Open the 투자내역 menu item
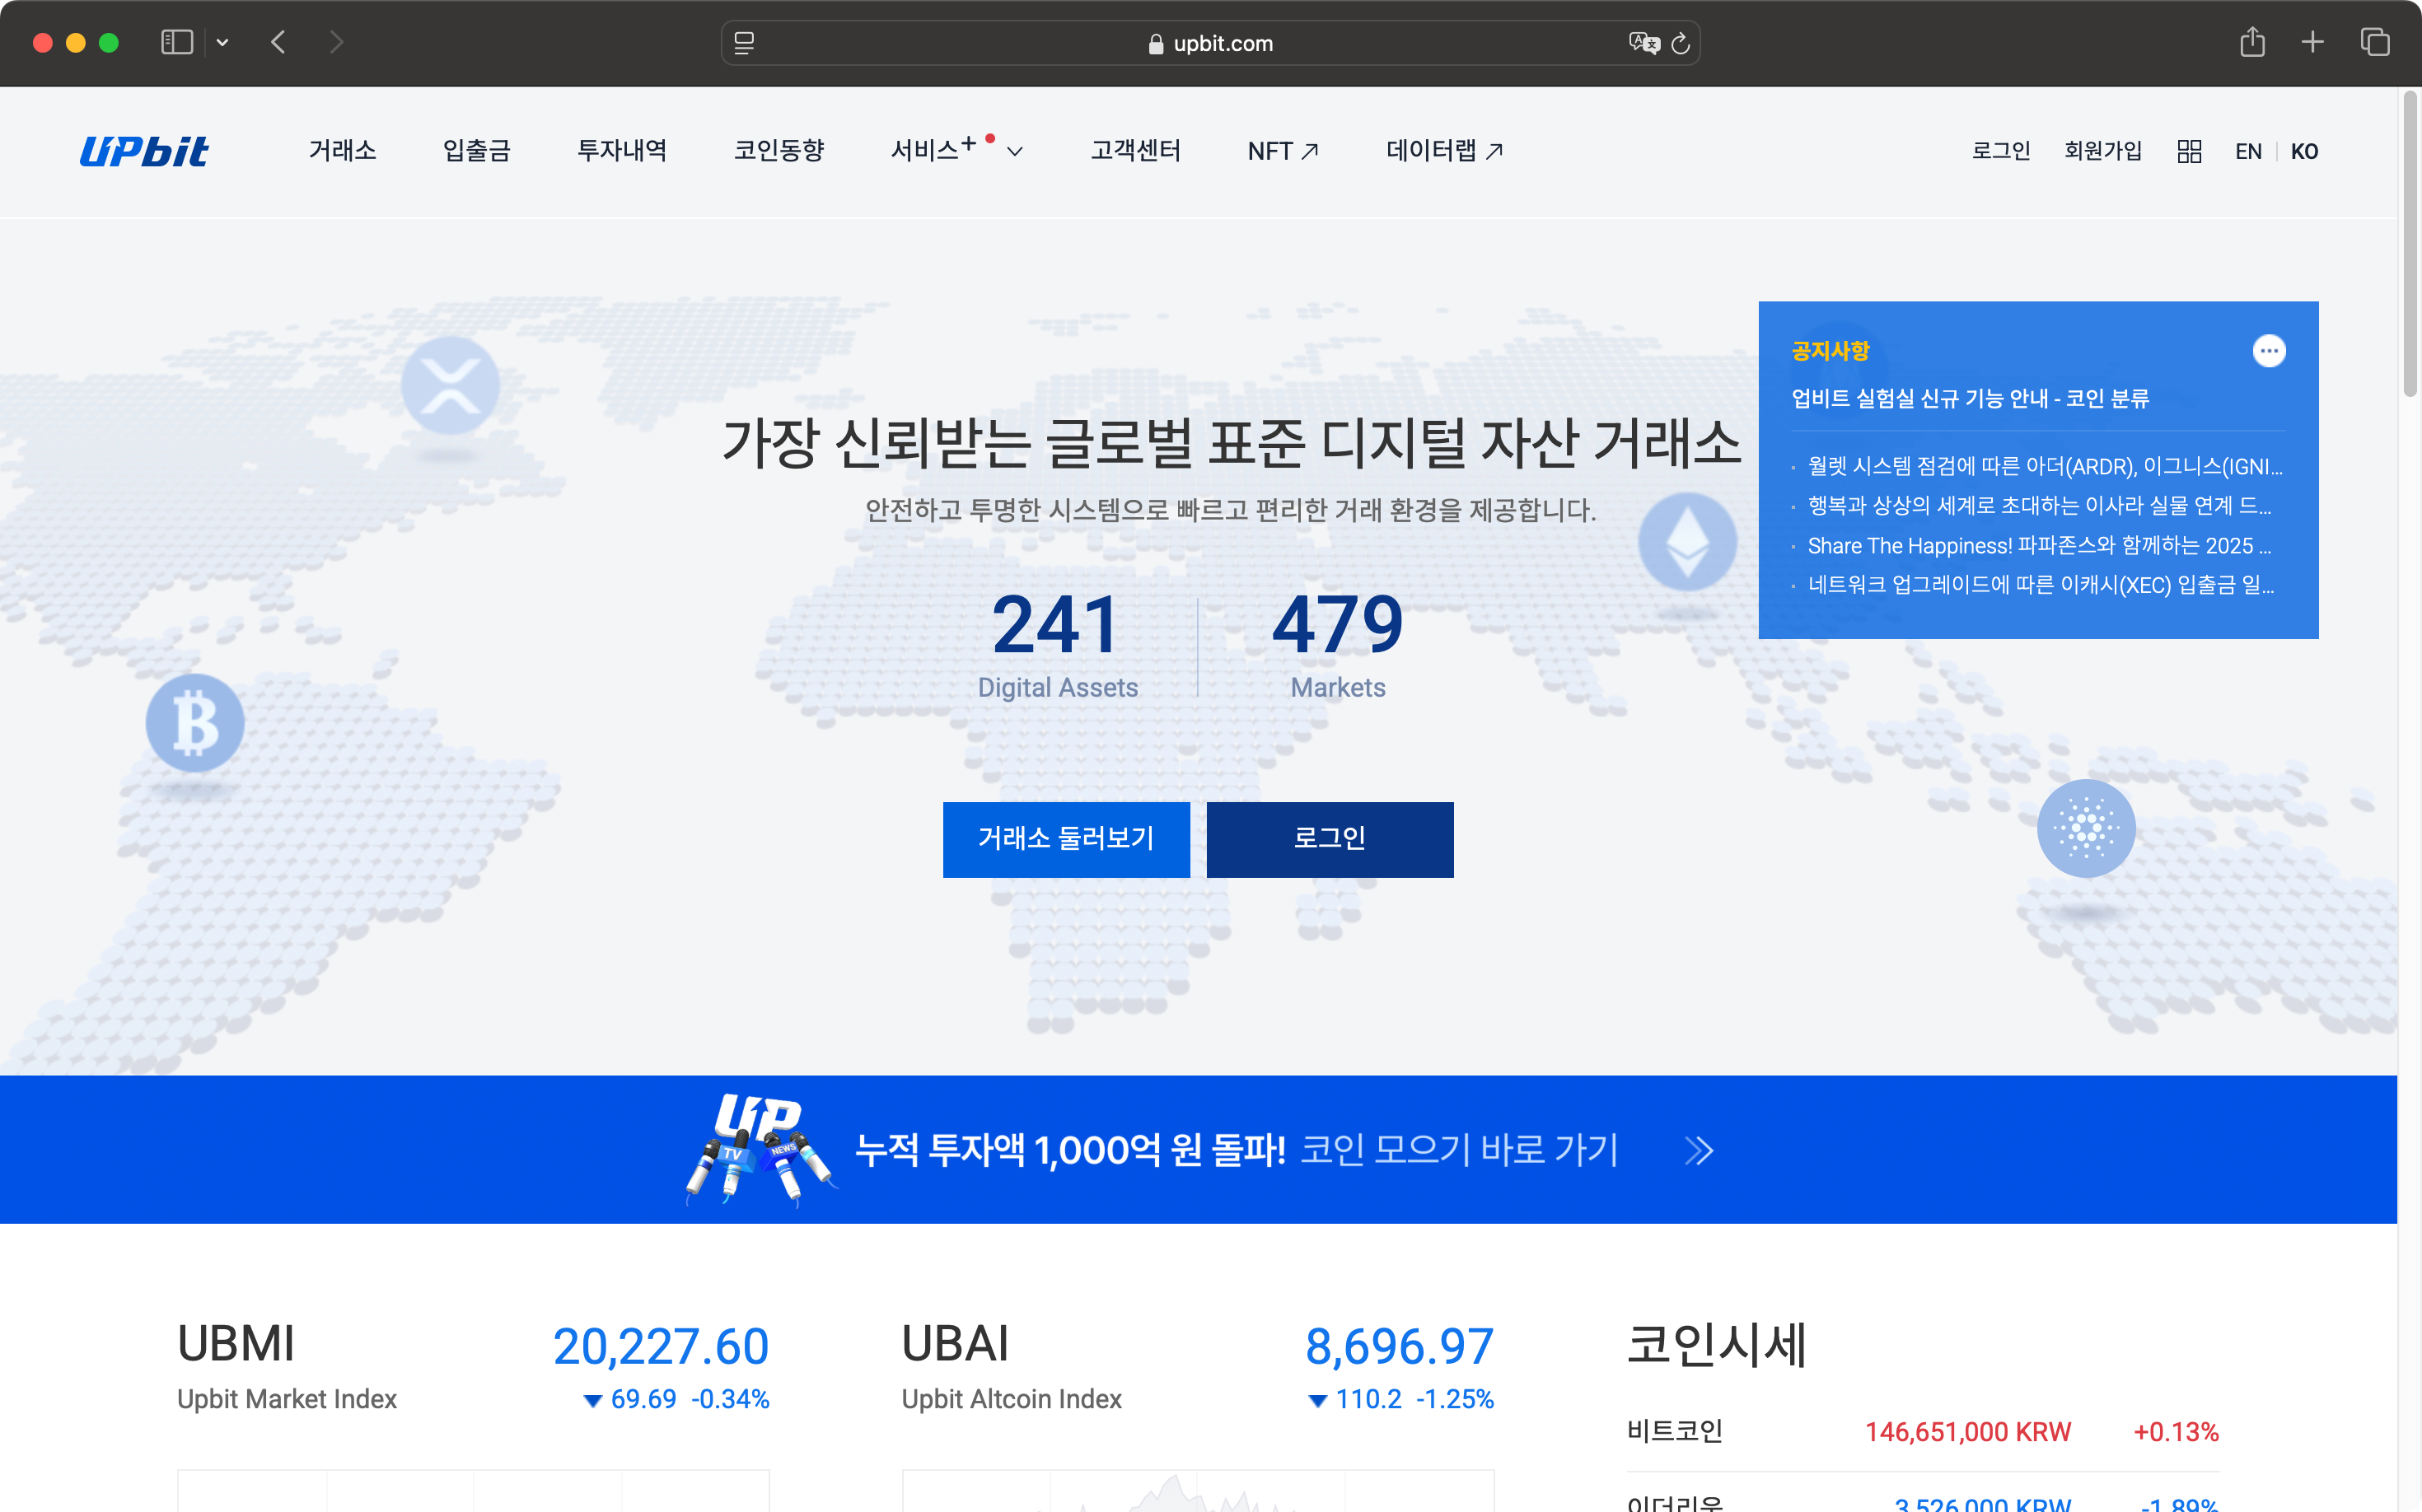Screen dimensions: 2422x1512 click(x=621, y=151)
